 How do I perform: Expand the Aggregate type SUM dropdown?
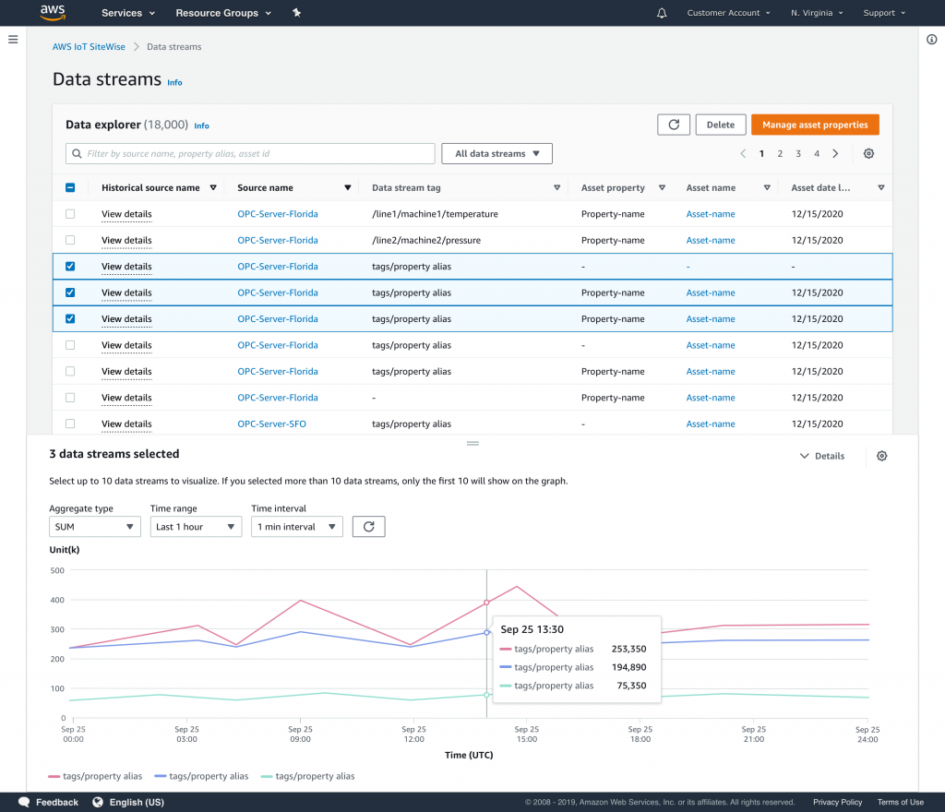coord(94,527)
